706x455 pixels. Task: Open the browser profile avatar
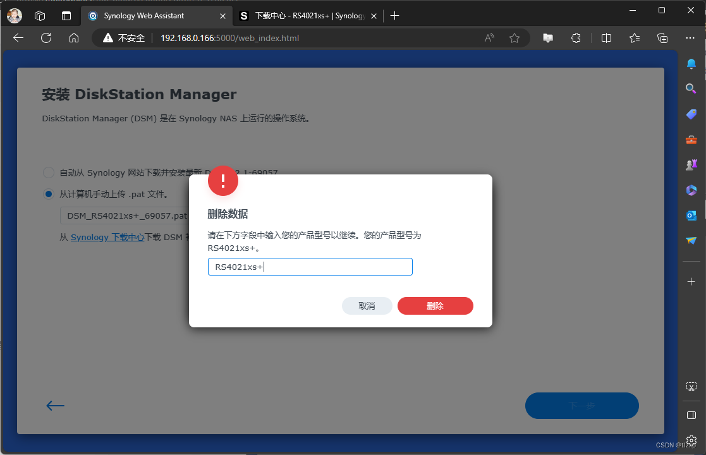(15, 16)
